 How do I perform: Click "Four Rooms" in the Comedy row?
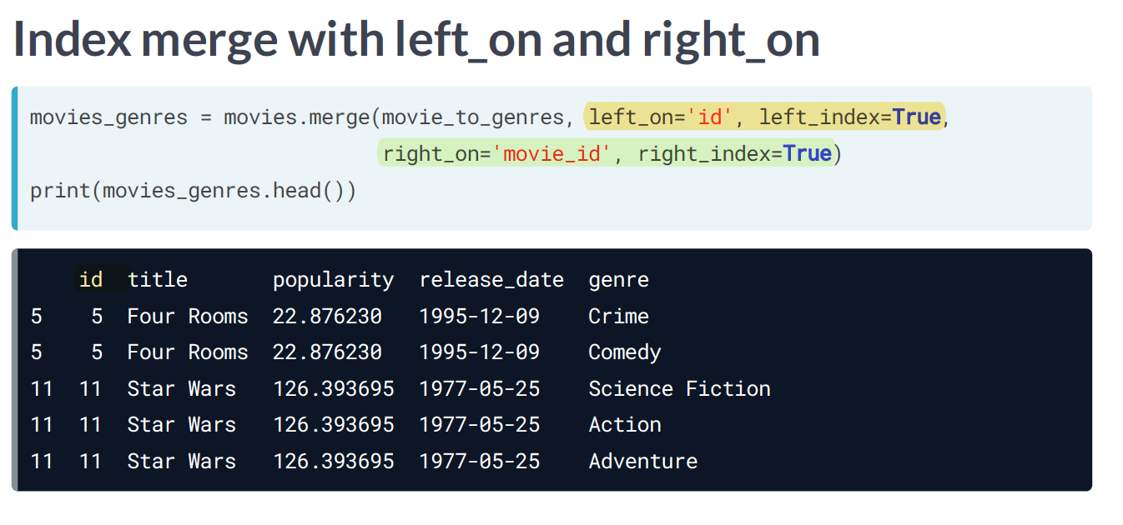click(x=188, y=352)
